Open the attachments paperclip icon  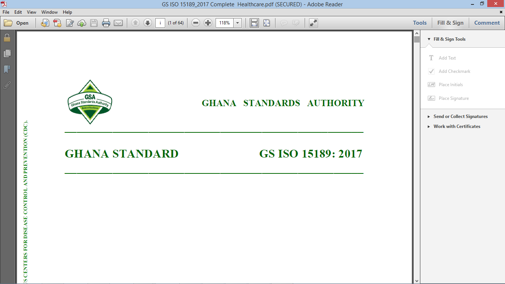coord(7,85)
